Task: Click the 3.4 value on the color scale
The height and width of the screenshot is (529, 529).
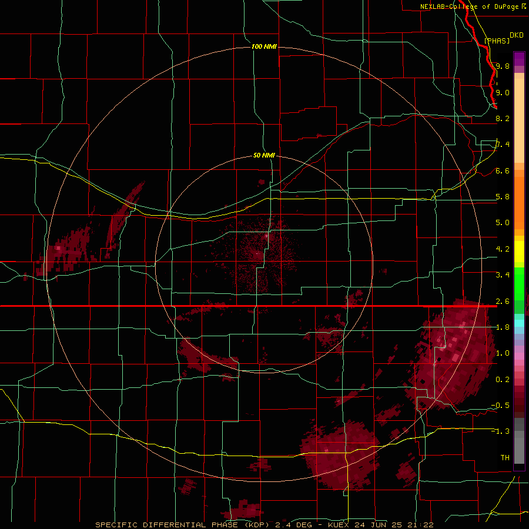Action: [503, 274]
